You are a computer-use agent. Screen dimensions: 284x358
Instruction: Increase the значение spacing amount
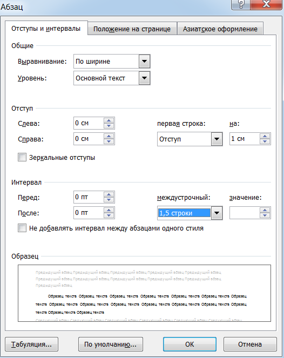click(265, 210)
